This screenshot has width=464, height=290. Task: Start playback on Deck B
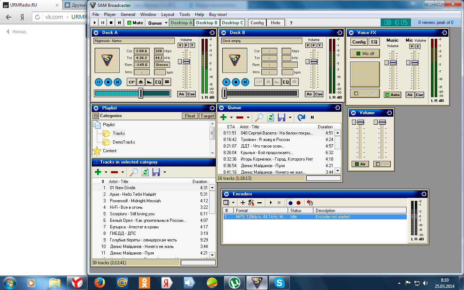[x=226, y=82]
